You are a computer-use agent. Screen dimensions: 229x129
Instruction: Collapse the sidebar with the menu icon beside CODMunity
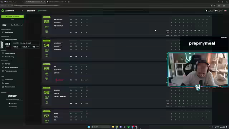click(x=23, y=11)
